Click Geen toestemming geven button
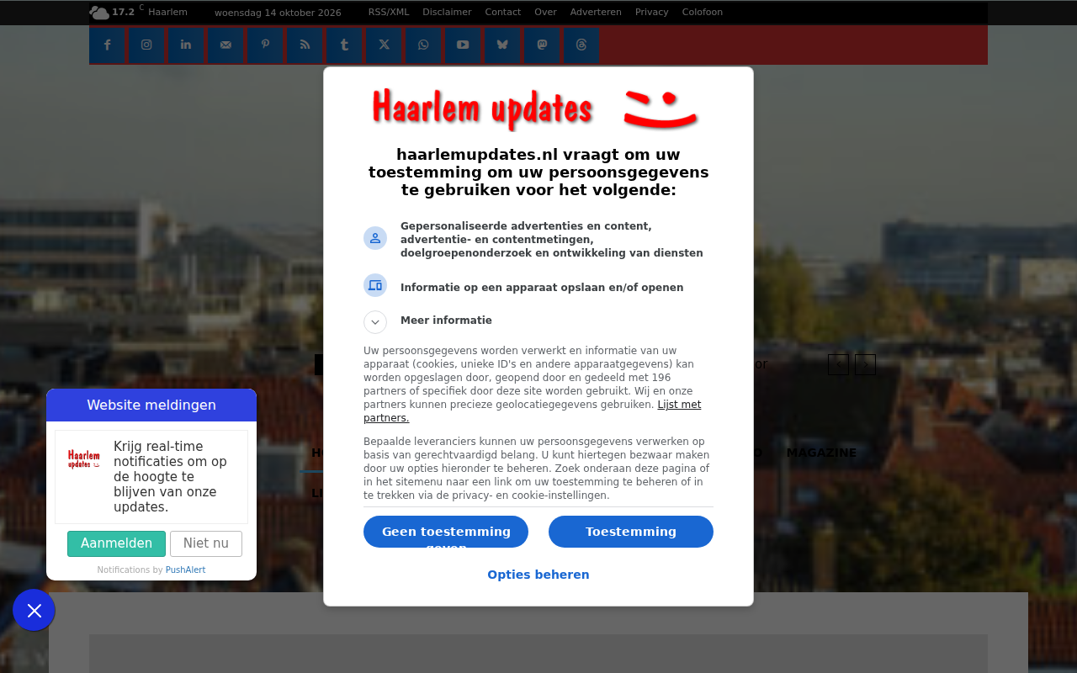The height and width of the screenshot is (673, 1077). pyautogui.click(x=446, y=532)
